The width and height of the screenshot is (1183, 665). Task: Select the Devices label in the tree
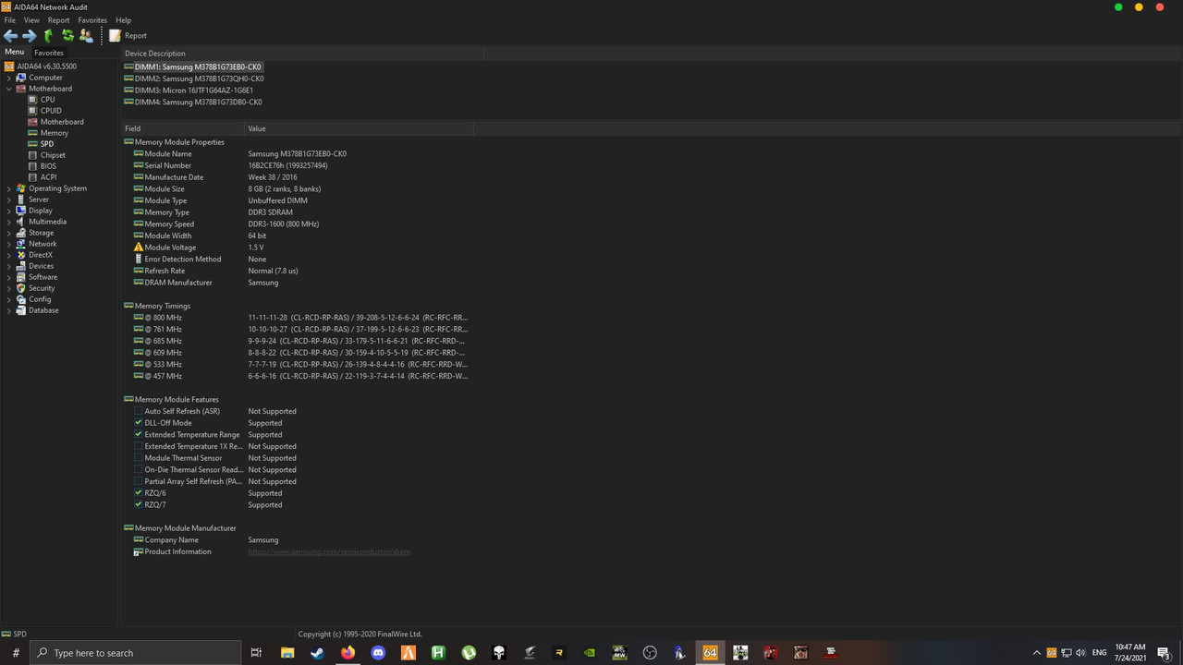41,266
